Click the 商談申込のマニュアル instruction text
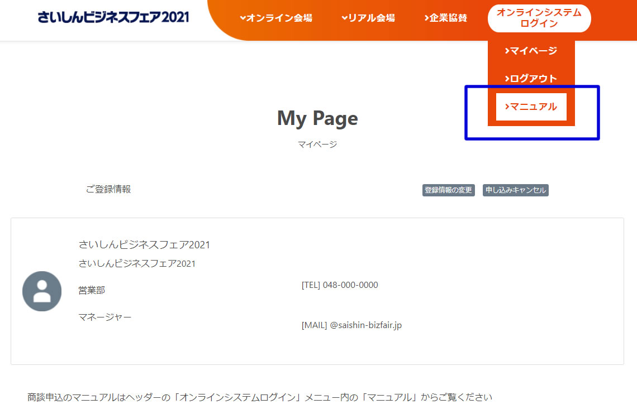This screenshot has height=414, width=637. 260,397
